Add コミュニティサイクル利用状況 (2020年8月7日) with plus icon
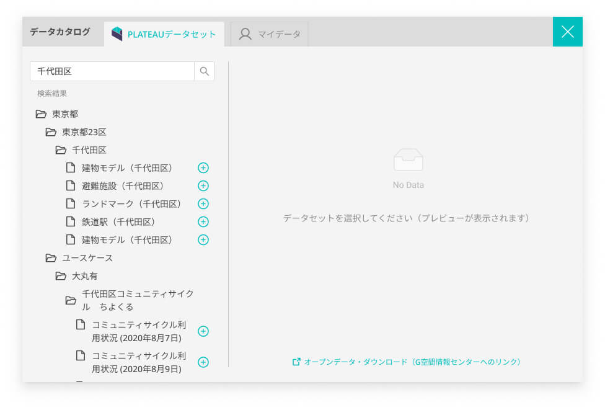The width and height of the screenshot is (605, 410). tap(203, 331)
